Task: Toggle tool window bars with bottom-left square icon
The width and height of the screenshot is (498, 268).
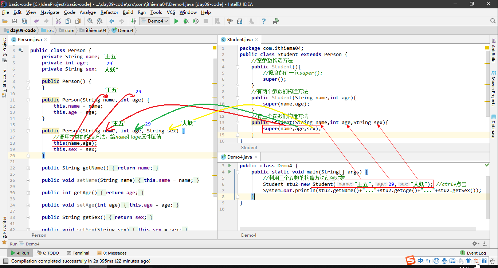Action: (x=5, y=261)
